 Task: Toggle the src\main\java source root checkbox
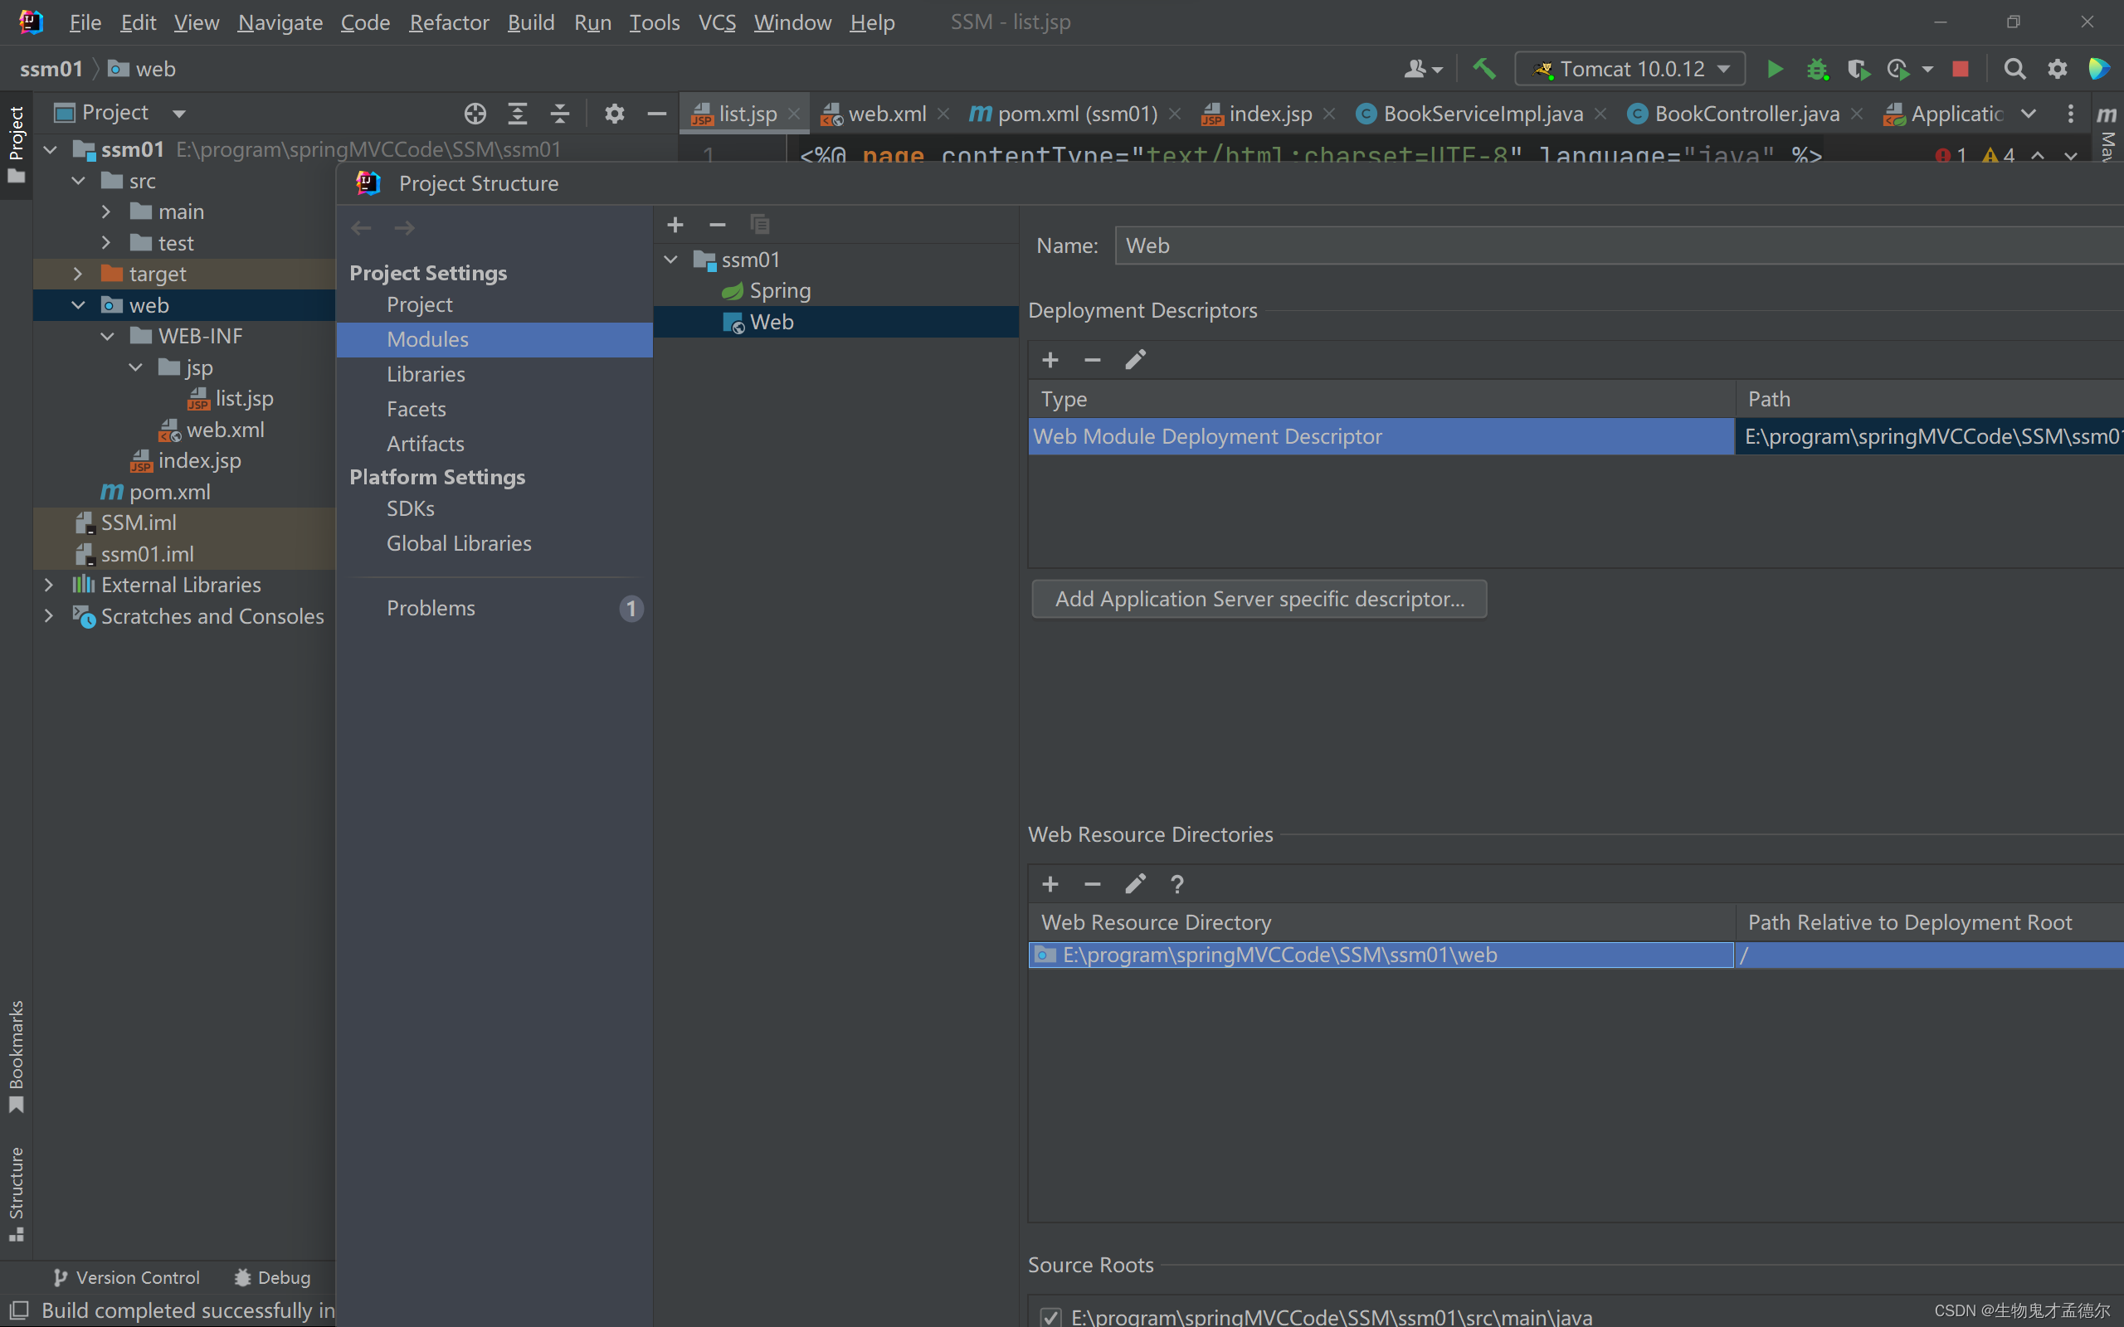pos(1050,1315)
